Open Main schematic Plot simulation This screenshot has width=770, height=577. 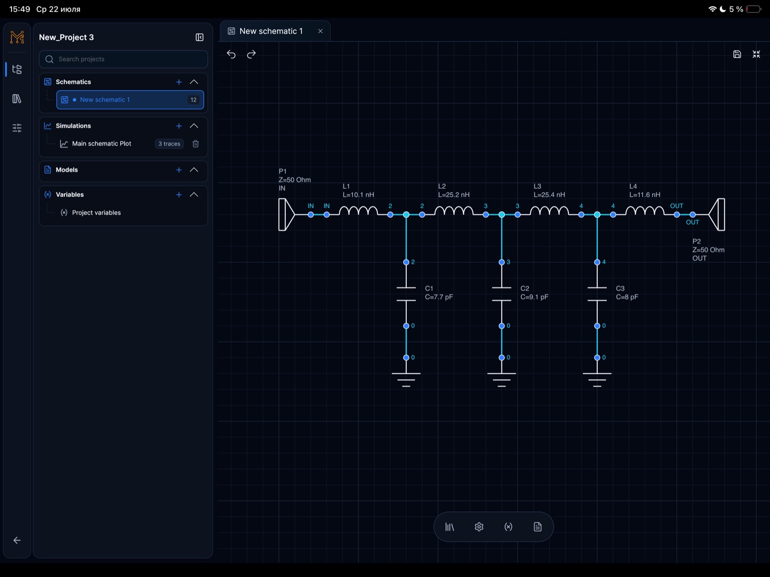(x=102, y=143)
